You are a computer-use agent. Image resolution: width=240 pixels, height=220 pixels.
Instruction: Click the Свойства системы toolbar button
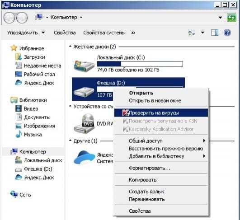point(104,33)
